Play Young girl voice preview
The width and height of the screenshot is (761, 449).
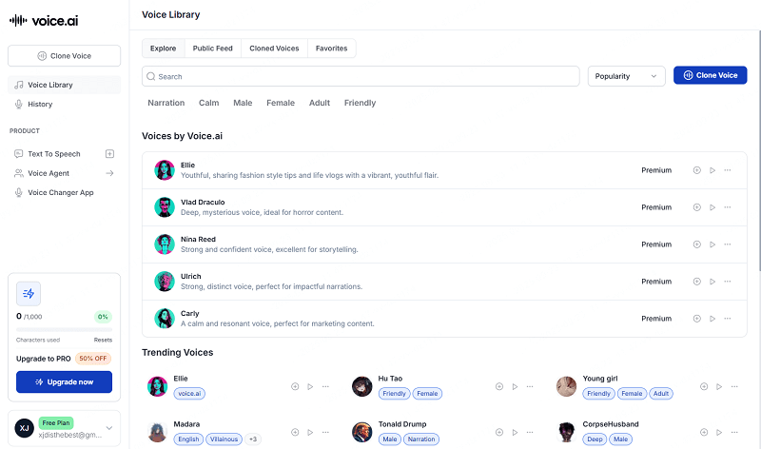point(719,387)
